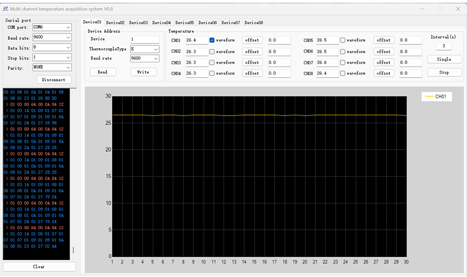467x277 pixels.
Task: Click the Single acquisition button
Action: (444, 59)
